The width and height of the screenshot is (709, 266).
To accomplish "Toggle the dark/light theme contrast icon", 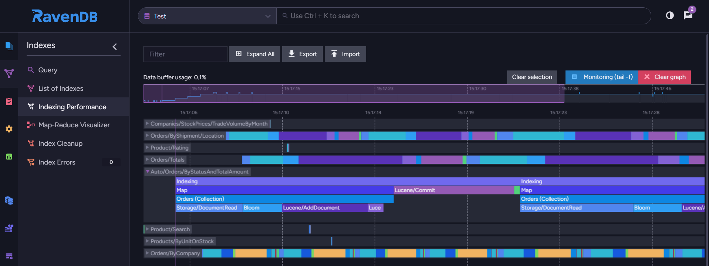I will (670, 15).
